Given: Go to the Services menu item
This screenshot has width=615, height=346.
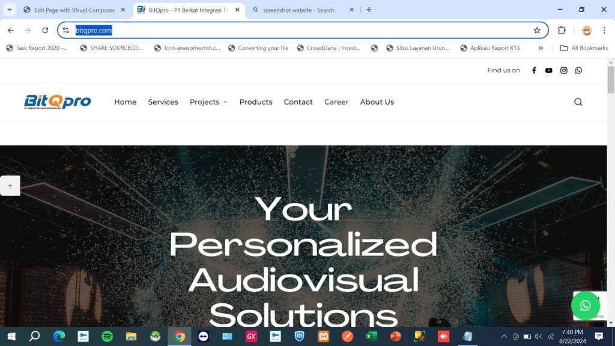Looking at the screenshot, I should coord(163,102).
